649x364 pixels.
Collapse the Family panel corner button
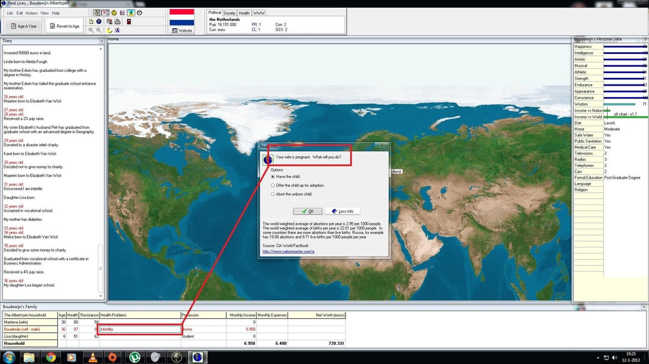click(644, 306)
